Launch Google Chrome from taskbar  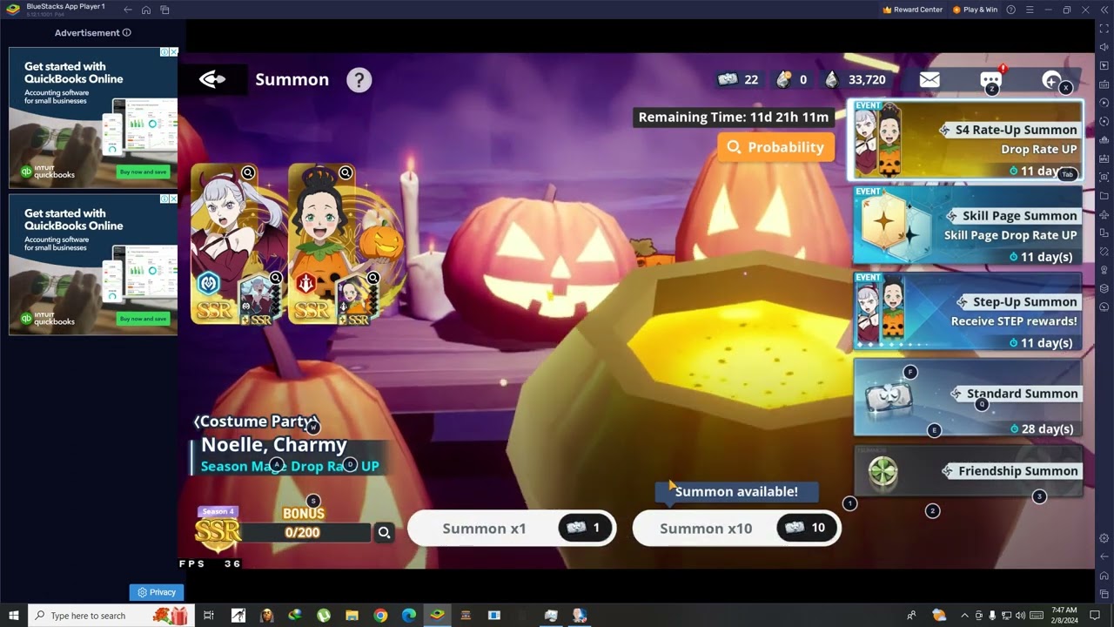[x=380, y=616]
